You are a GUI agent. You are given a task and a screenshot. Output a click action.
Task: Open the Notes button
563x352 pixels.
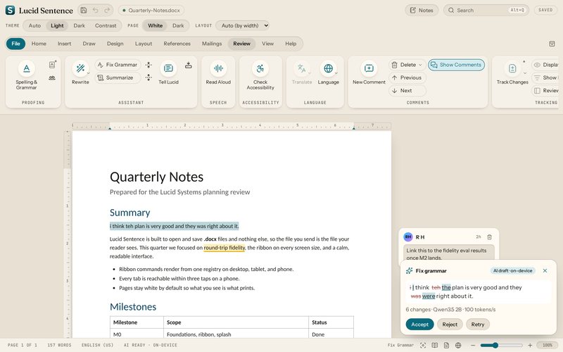(x=422, y=11)
